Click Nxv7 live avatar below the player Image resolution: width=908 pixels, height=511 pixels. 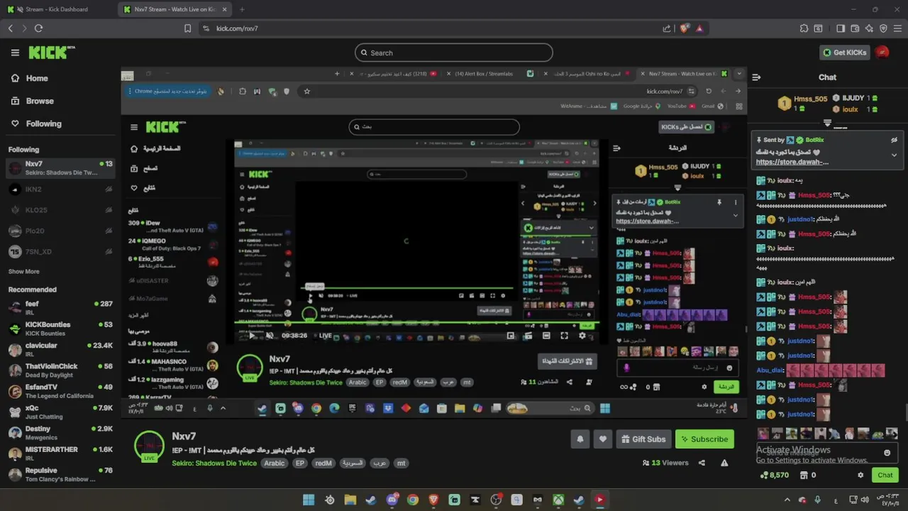pyautogui.click(x=149, y=447)
